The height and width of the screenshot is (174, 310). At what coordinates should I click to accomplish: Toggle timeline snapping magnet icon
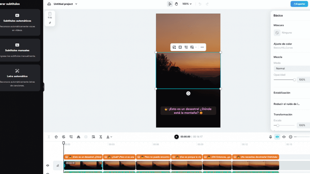(277, 137)
